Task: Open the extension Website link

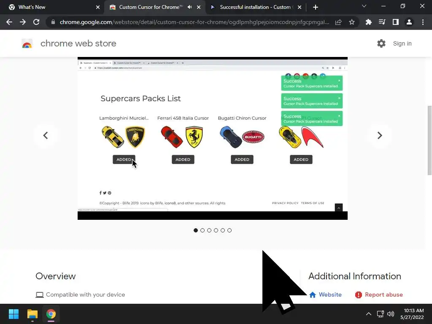Action: click(325, 294)
